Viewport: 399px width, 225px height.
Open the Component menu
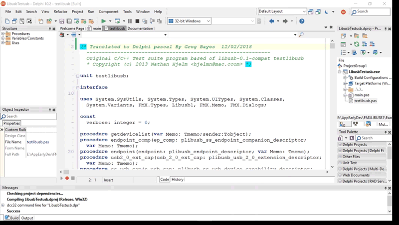pyautogui.click(x=108, y=11)
